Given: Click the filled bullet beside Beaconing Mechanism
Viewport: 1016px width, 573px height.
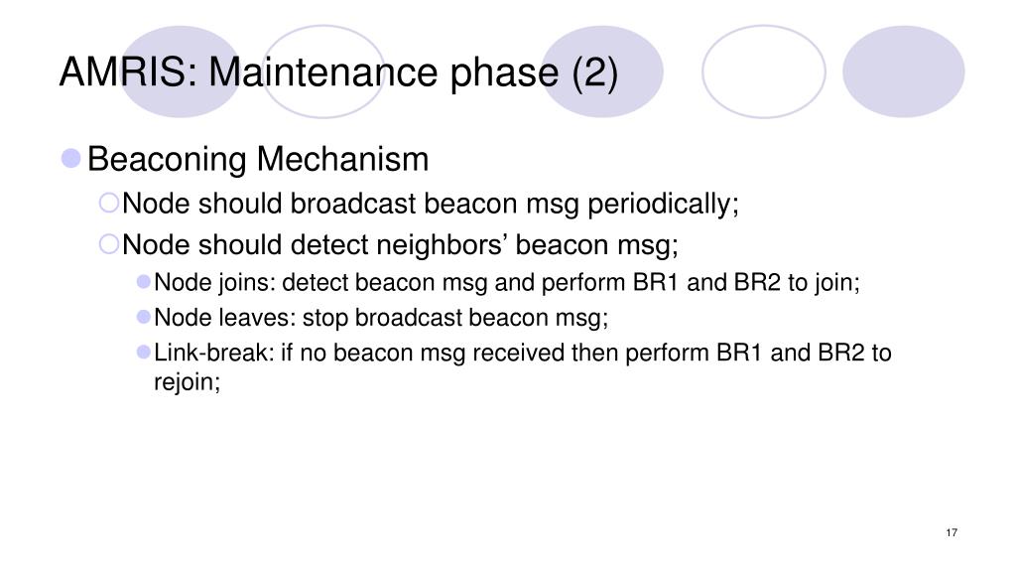Looking at the screenshot, I should coord(70,158).
